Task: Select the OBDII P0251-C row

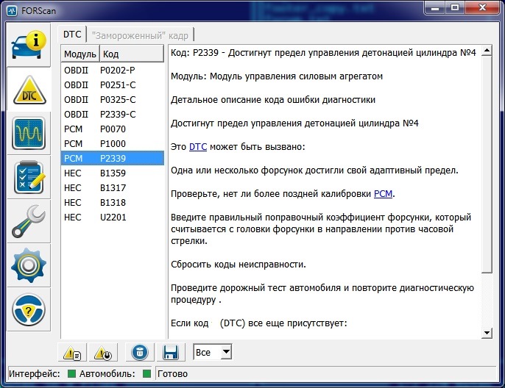Action: tap(113, 85)
